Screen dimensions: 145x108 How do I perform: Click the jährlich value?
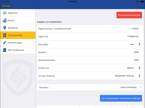tap(130, 68)
